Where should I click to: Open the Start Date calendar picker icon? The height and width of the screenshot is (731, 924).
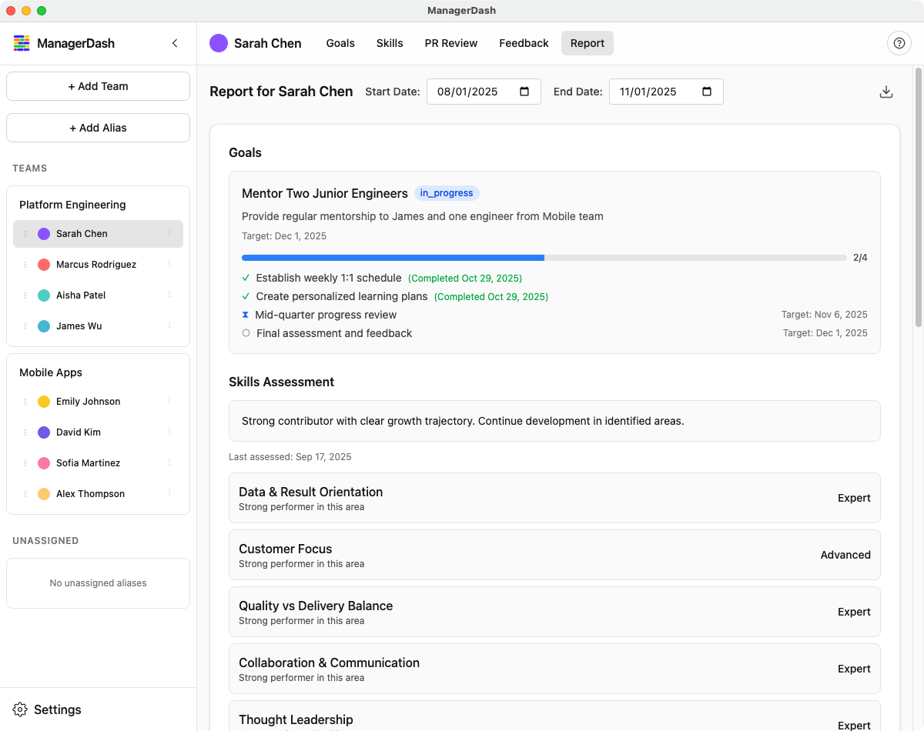coord(524,92)
